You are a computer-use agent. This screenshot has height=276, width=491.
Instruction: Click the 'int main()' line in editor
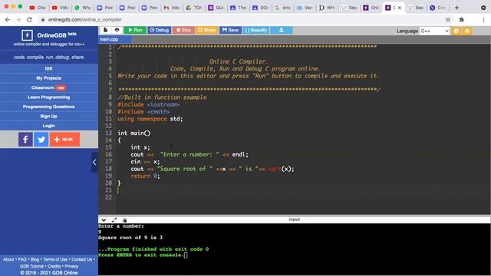point(134,133)
